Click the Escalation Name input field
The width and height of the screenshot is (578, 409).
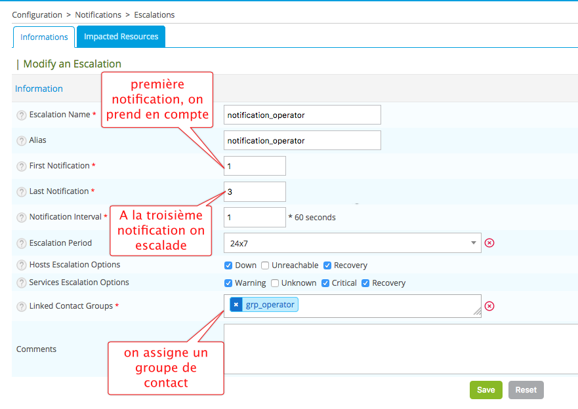pos(302,115)
